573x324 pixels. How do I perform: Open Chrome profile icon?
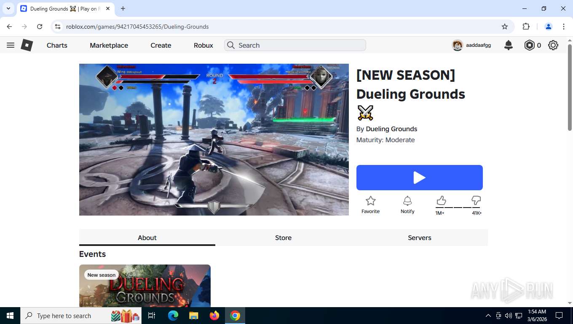[x=549, y=27]
